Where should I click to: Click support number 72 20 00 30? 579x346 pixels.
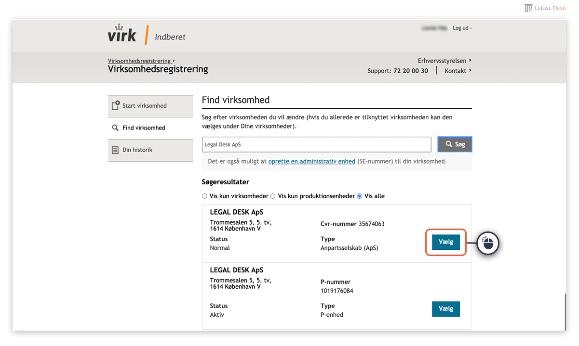coord(411,71)
